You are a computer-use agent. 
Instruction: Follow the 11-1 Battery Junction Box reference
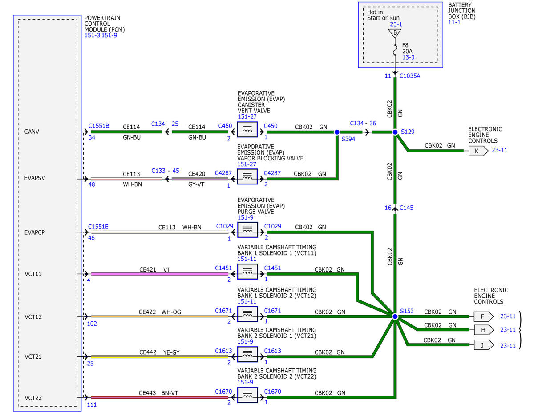(454, 22)
